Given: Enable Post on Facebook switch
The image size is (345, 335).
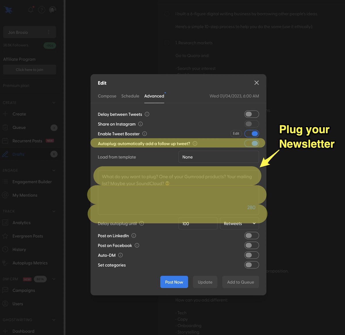Looking at the screenshot, I should (252, 245).
